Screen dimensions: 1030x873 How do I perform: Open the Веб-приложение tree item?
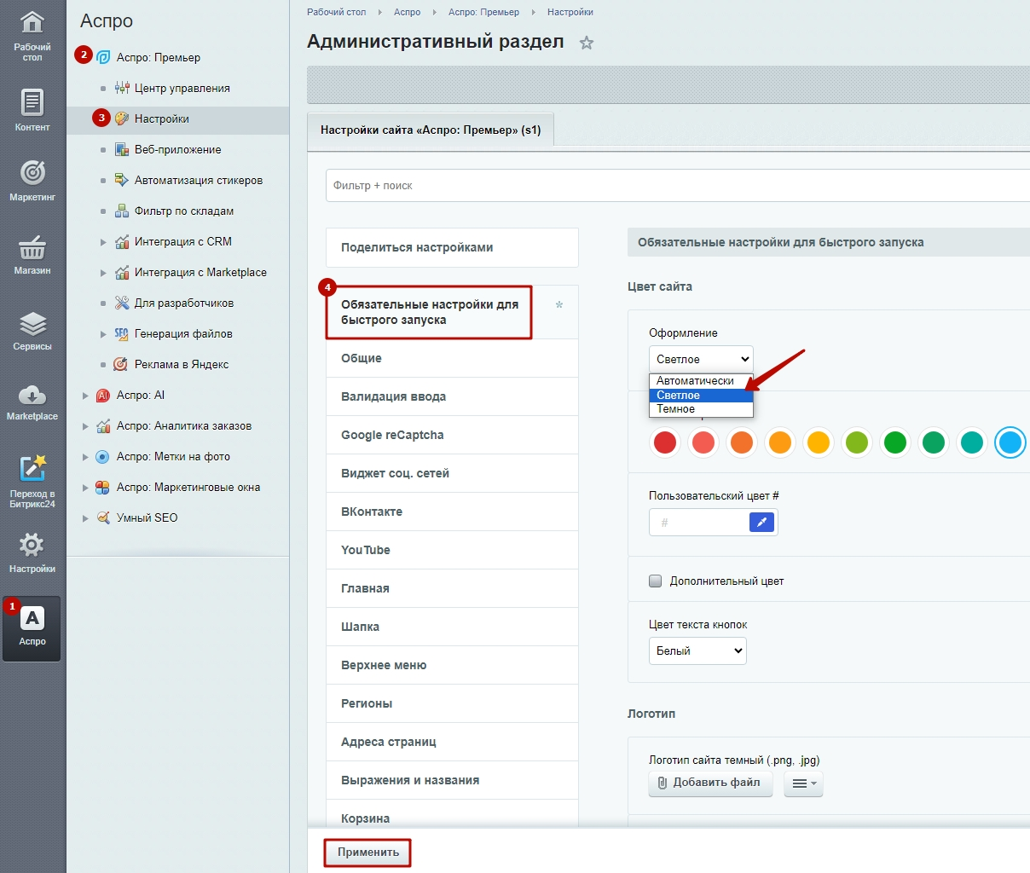pyautogui.click(x=177, y=149)
